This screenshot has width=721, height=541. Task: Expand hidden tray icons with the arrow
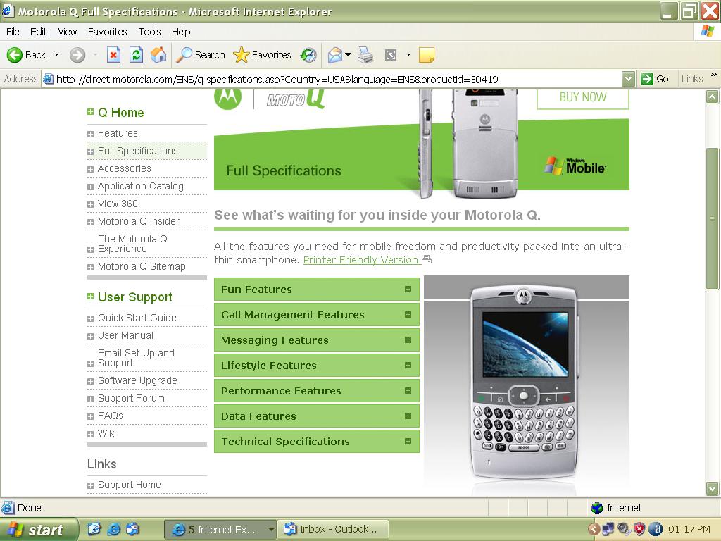click(x=594, y=530)
